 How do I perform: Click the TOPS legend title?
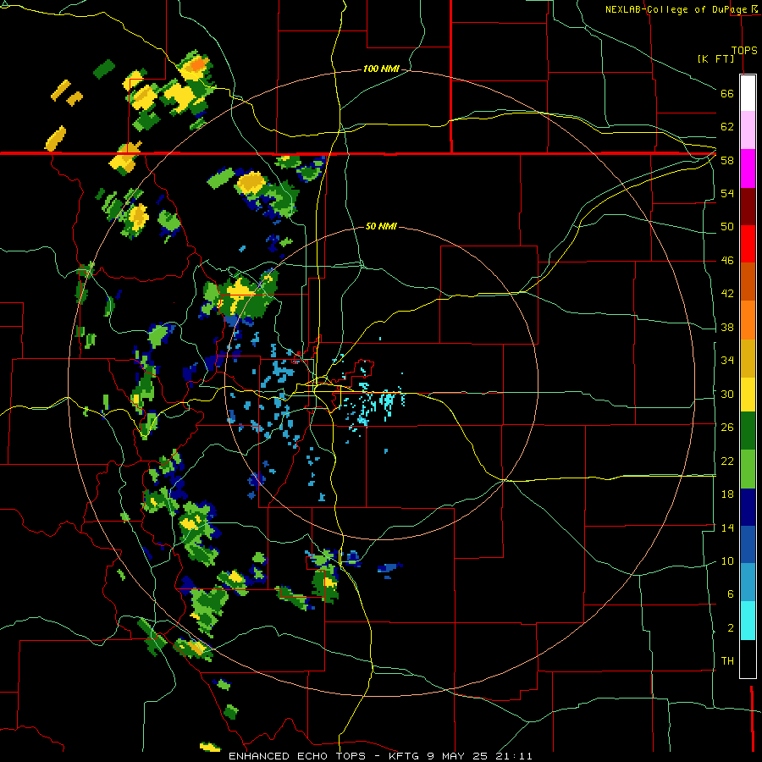point(744,50)
